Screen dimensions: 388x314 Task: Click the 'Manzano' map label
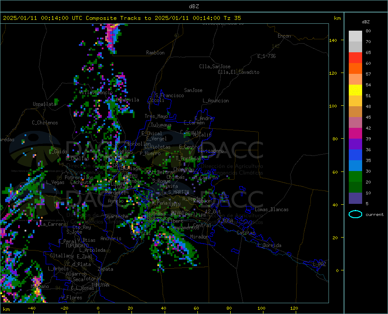(x=40, y=286)
